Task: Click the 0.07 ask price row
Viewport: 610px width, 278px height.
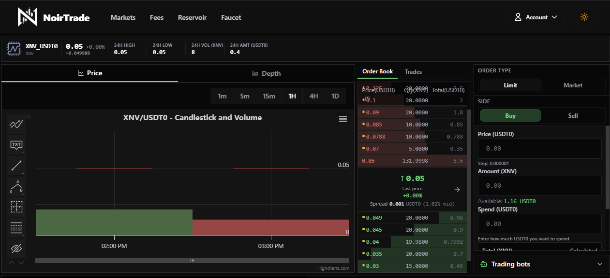Action: (x=412, y=149)
